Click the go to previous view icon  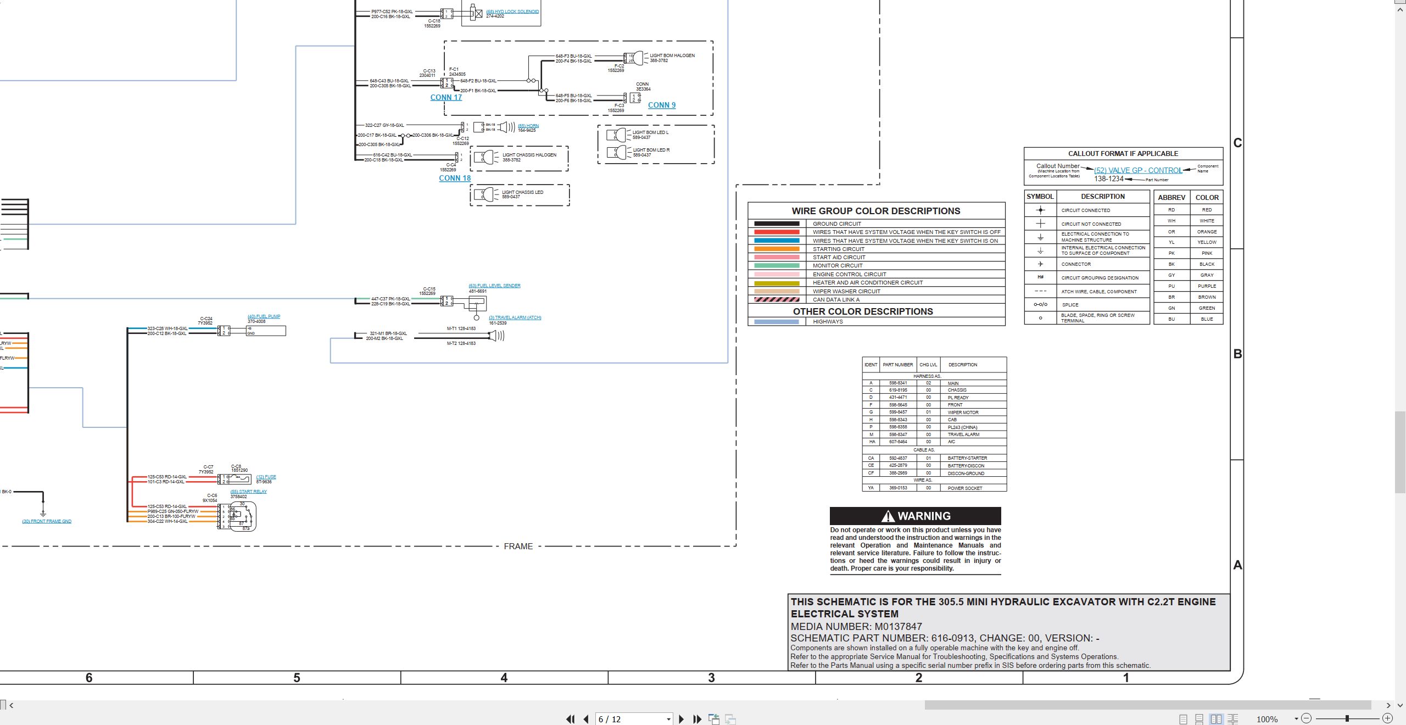(714, 719)
